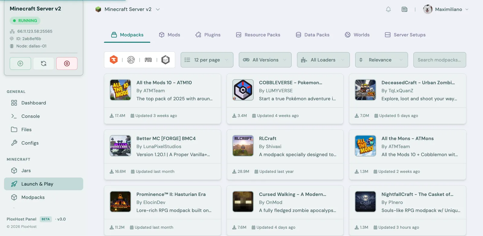Click the restart server icon button
483x236 pixels.
[x=43, y=64]
